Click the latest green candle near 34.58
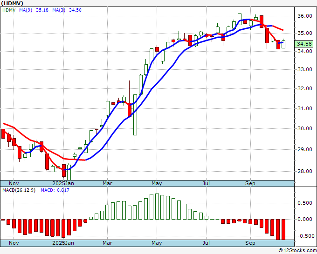The height and width of the screenshot is (254, 317). pyautogui.click(x=283, y=44)
